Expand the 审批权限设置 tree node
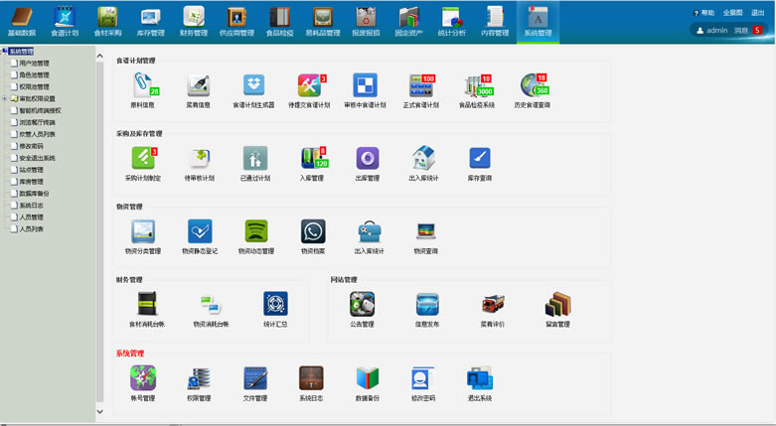 [5, 98]
